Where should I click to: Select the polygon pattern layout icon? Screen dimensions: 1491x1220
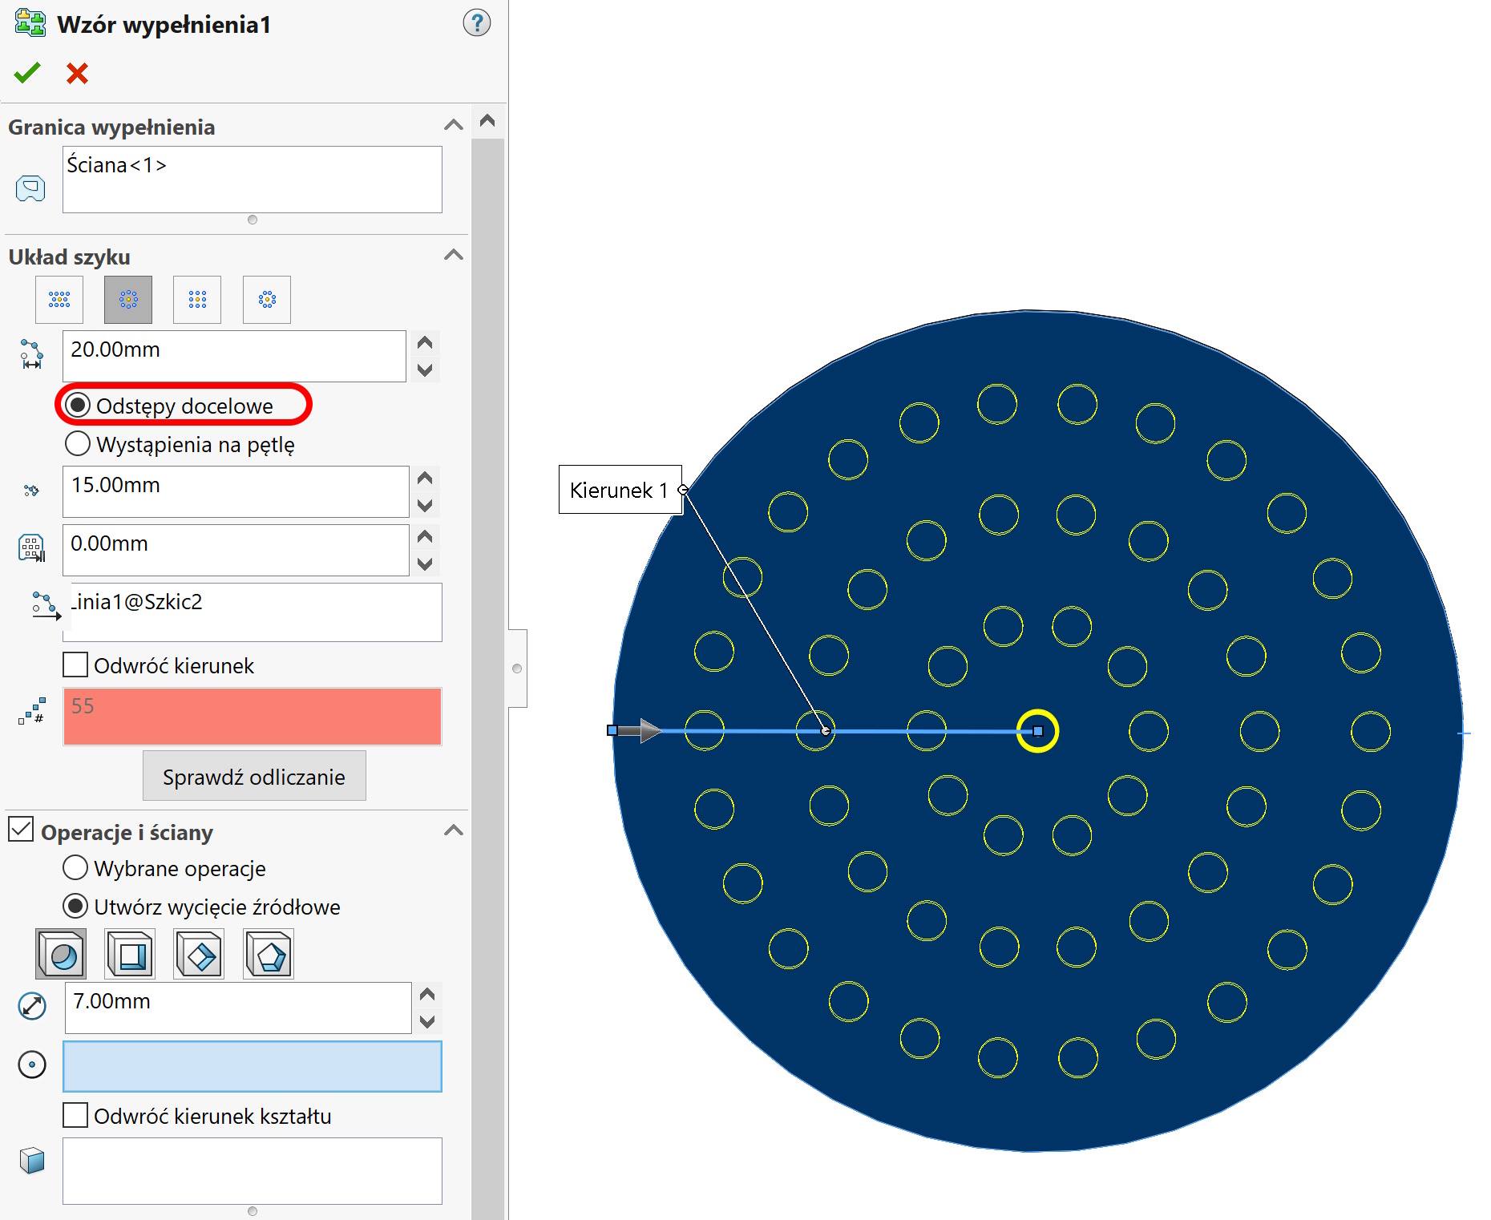(x=267, y=300)
